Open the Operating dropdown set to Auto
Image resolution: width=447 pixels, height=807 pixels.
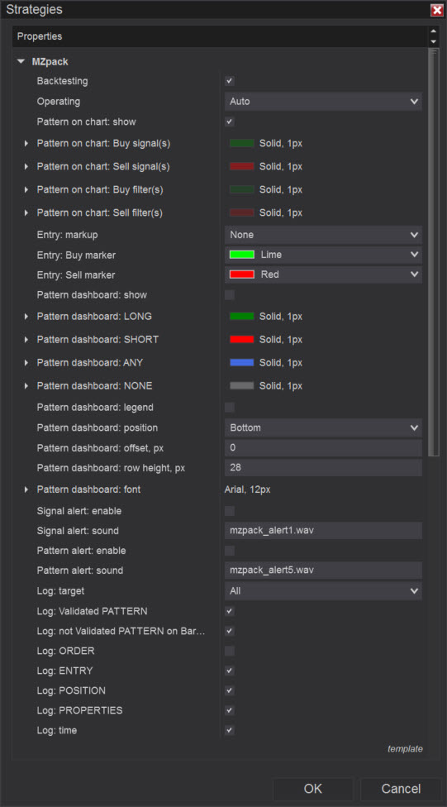[x=323, y=102]
